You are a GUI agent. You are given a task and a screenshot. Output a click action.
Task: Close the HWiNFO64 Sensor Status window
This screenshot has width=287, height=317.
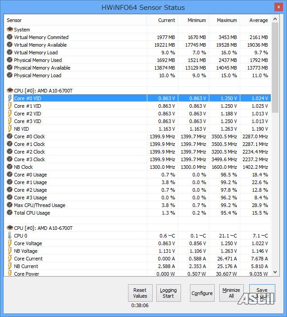pyautogui.click(x=278, y=7)
